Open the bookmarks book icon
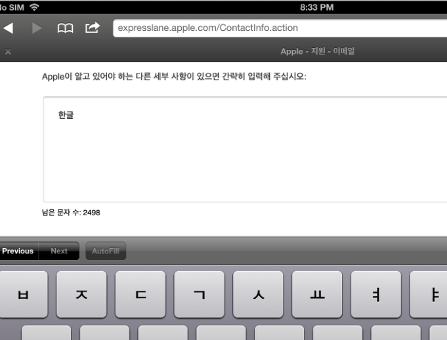 (x=65, y=28)
